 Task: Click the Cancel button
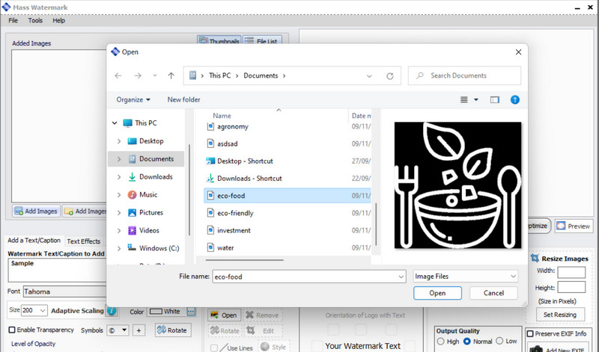(493, 294)
